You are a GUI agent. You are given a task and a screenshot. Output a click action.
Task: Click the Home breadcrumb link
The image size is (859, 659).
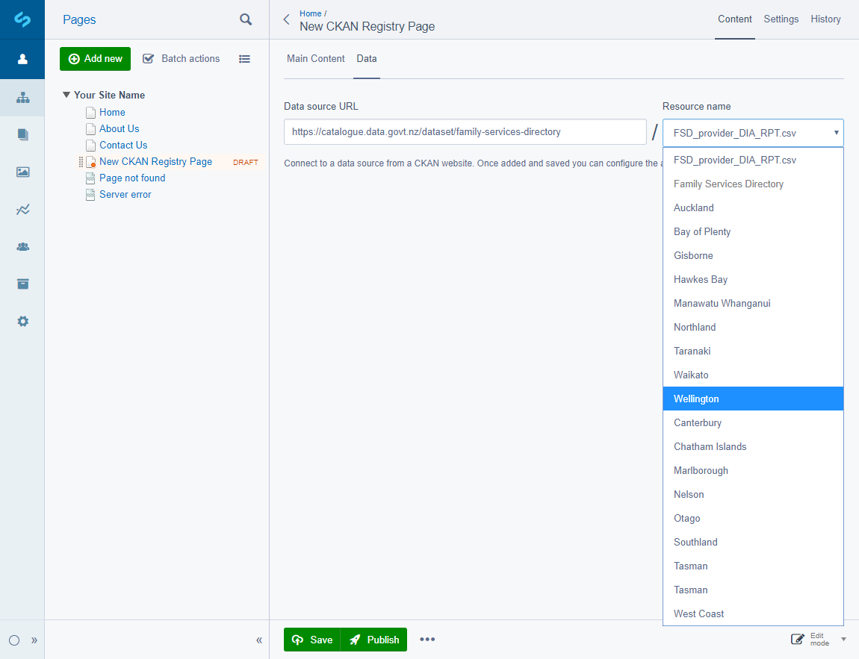pos(311,13)
